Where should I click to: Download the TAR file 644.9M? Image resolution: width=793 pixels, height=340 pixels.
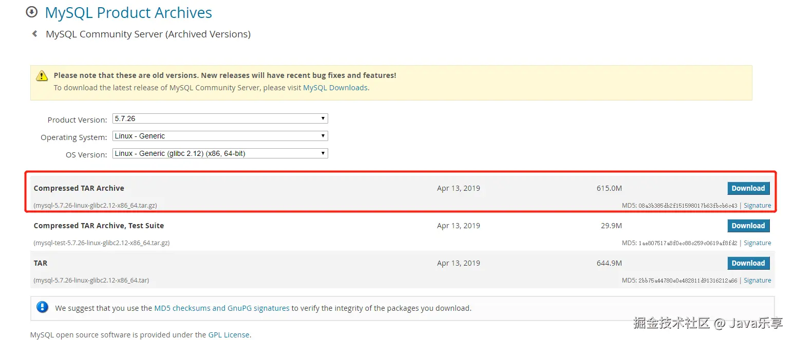coord(748,263)
